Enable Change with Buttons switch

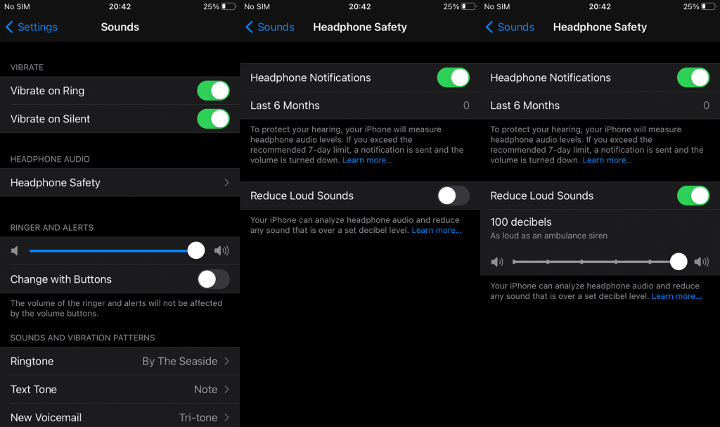[x=213, y=279]
